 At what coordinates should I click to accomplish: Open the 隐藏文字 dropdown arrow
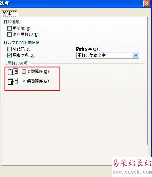coord(136,55)
